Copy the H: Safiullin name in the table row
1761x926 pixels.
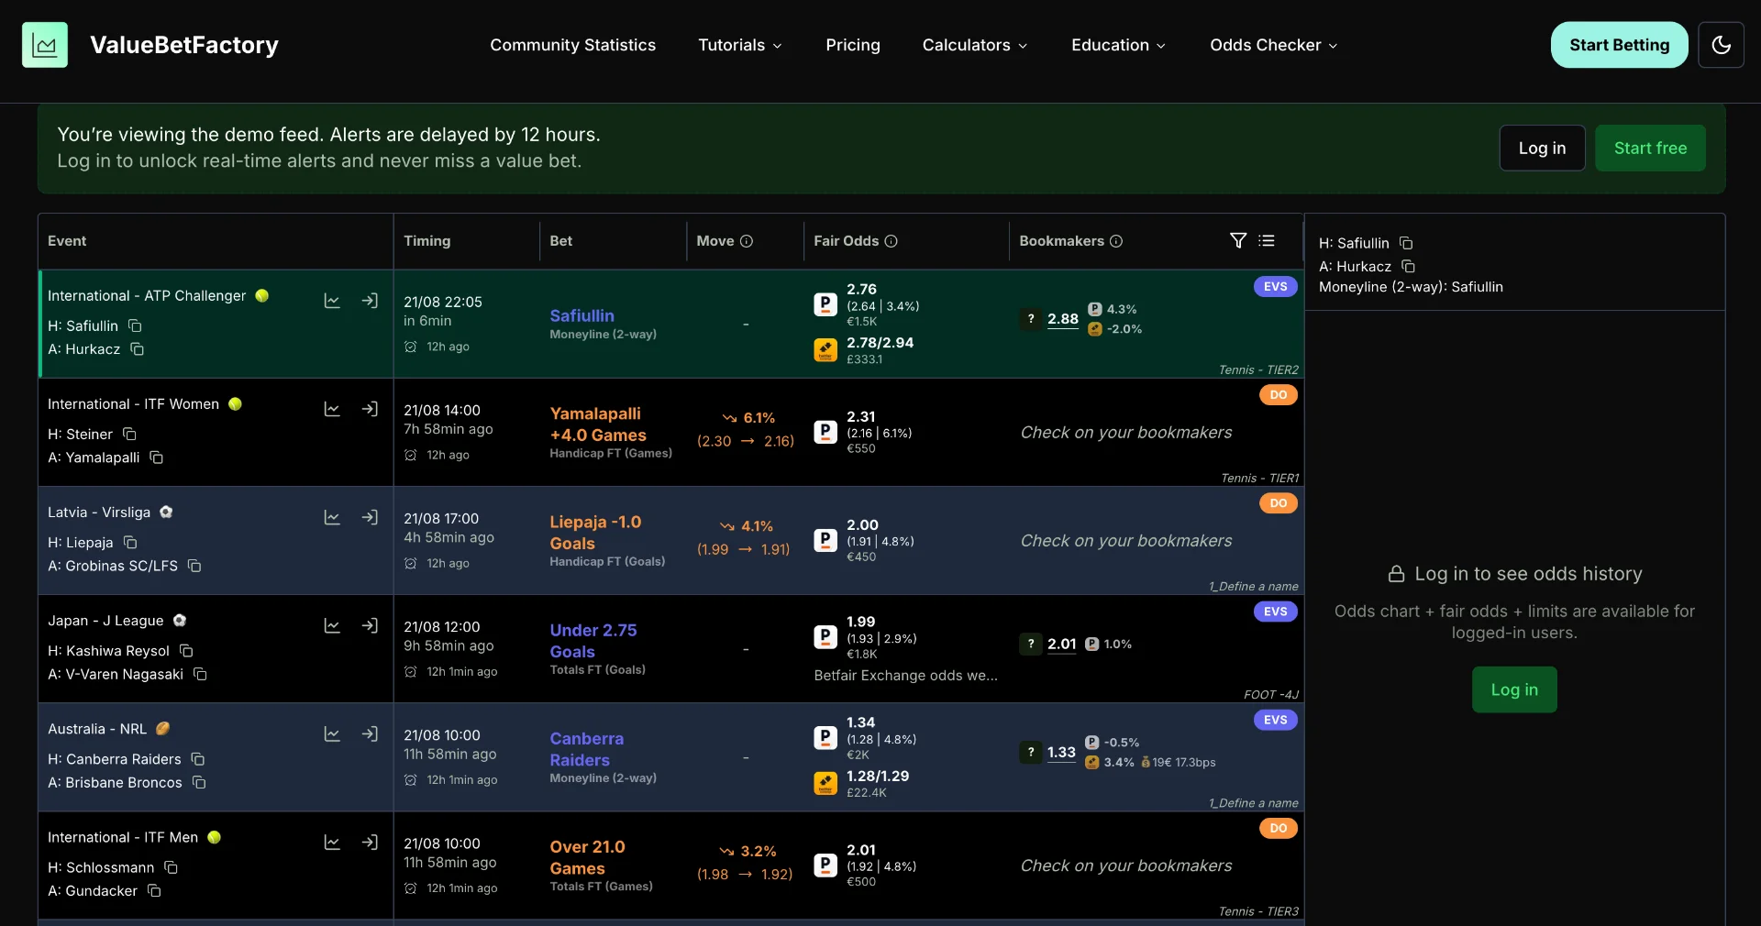[x=135, y=325]
